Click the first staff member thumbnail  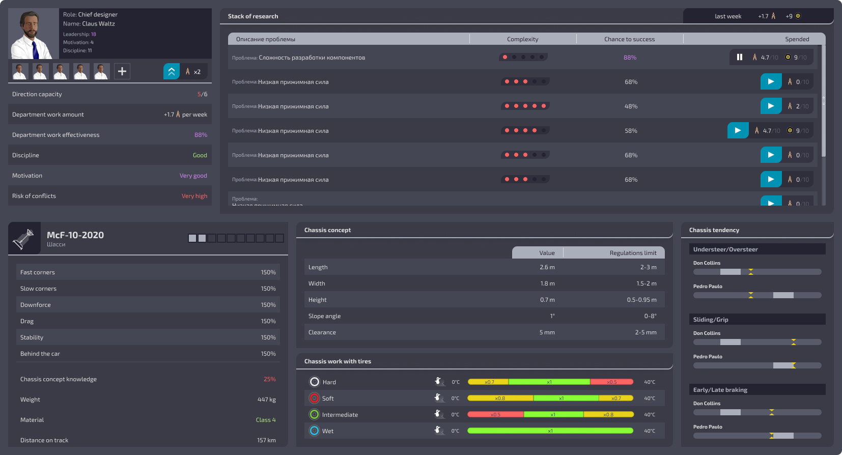click(x=20, y=71)
